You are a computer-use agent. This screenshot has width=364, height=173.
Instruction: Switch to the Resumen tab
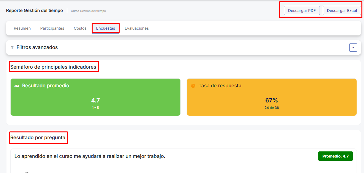[x=22, y=28]
